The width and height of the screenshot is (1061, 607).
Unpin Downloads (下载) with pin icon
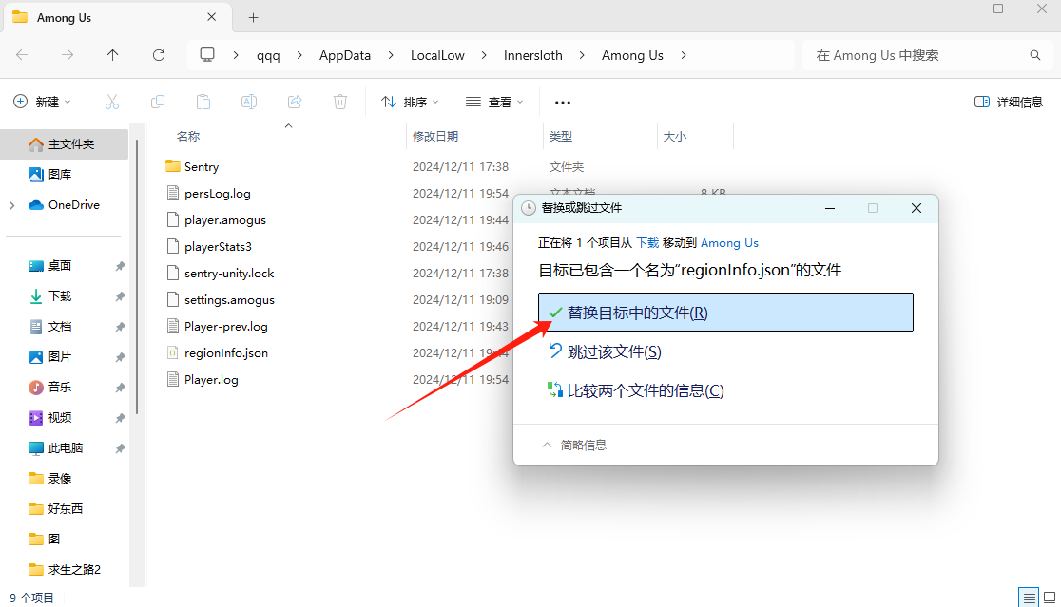(x=120, y=296)
